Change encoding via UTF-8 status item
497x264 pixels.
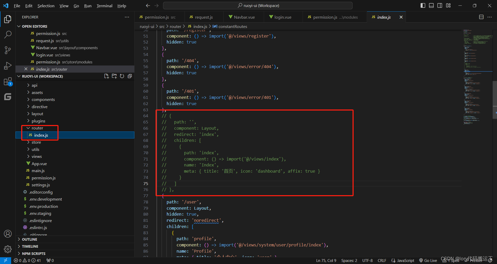click(x=367, y=260)
